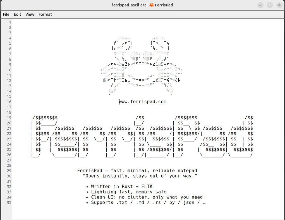Close the FerrisPad window

[x=279, y=5]
